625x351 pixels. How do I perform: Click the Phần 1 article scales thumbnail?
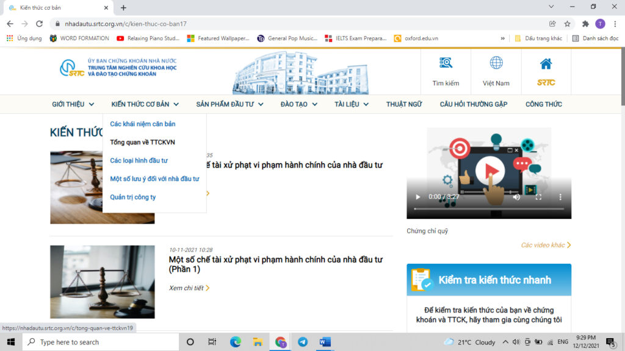point(103,282)
